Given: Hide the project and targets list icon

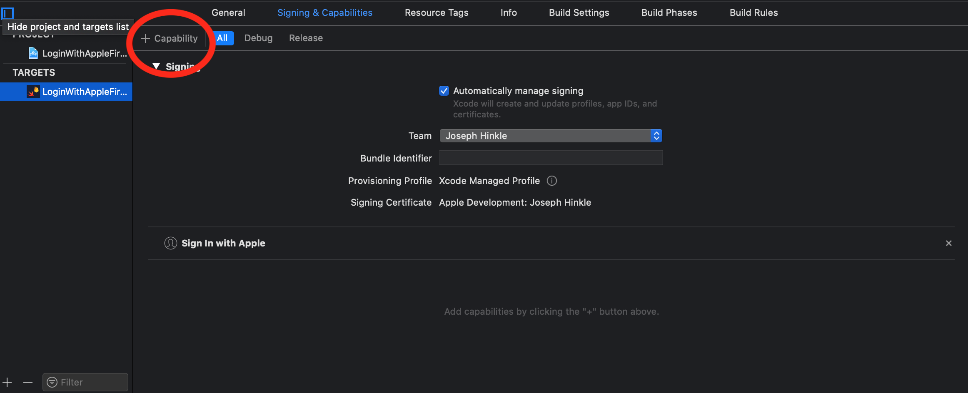Looking at the screenshot, I should [x=8, y=13].
